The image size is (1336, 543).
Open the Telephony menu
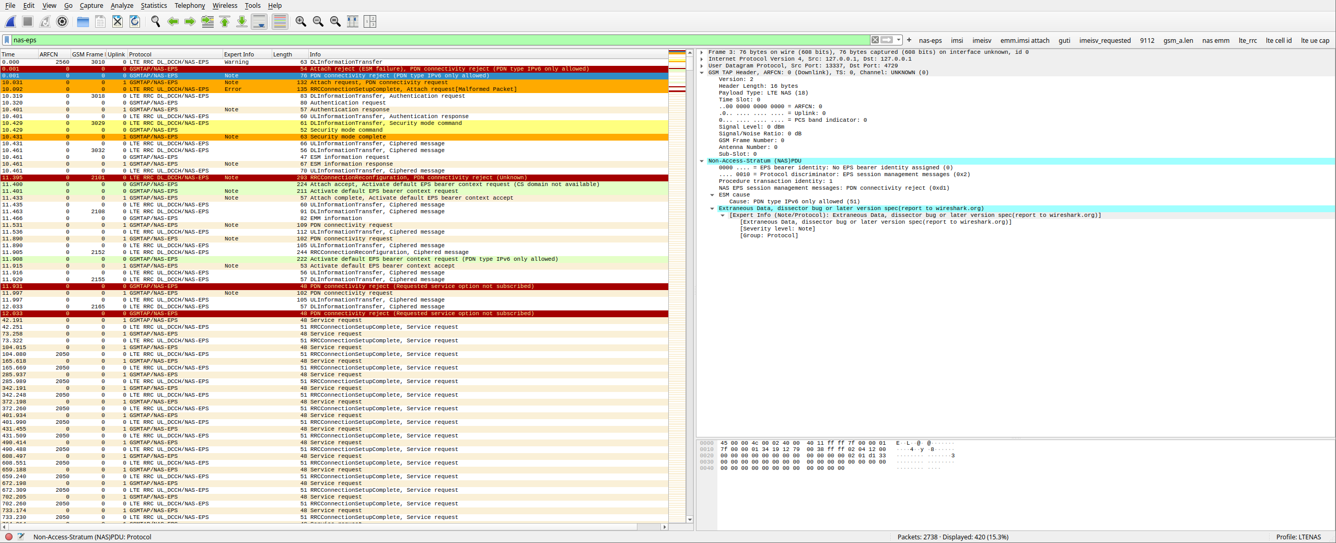click(x=189, y=5)
